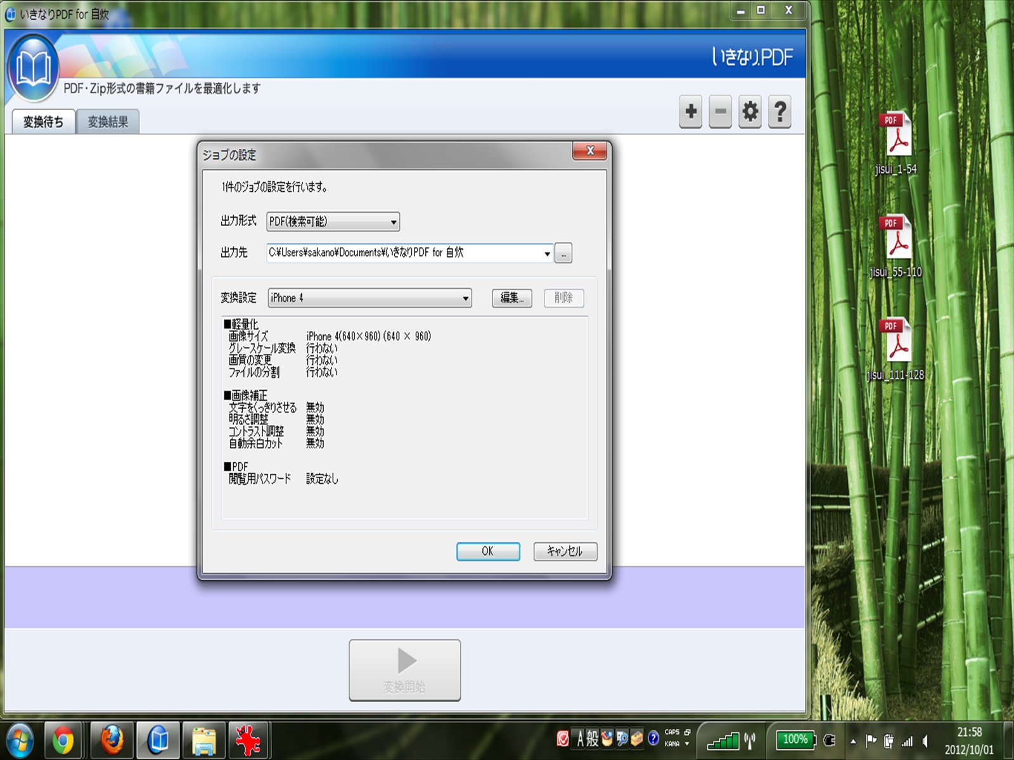Click the 出力先 output path text field

coord(409,253)
